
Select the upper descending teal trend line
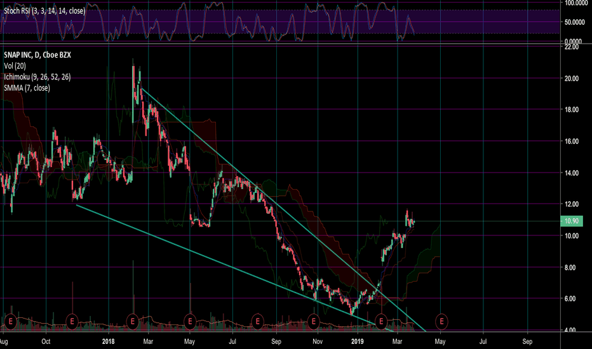point(284,210)
